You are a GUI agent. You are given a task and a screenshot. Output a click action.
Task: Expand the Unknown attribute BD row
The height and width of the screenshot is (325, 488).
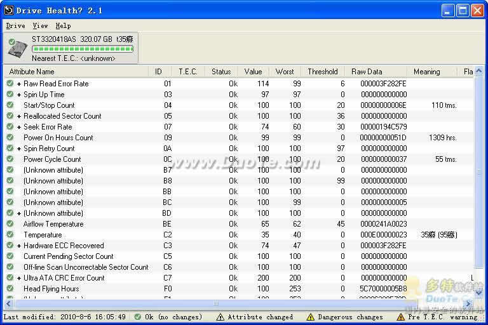[19, 213]
